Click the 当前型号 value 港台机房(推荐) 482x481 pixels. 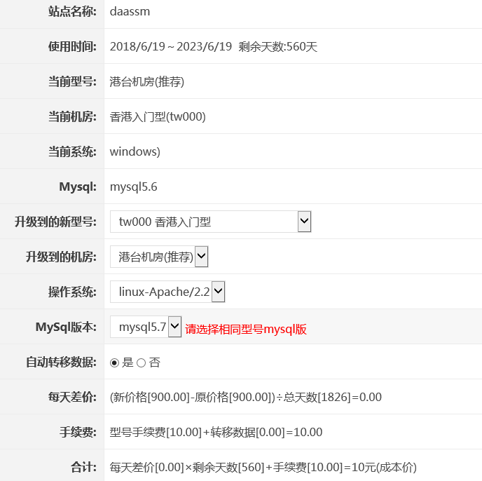pyautogui.click(x=146, y=81)
